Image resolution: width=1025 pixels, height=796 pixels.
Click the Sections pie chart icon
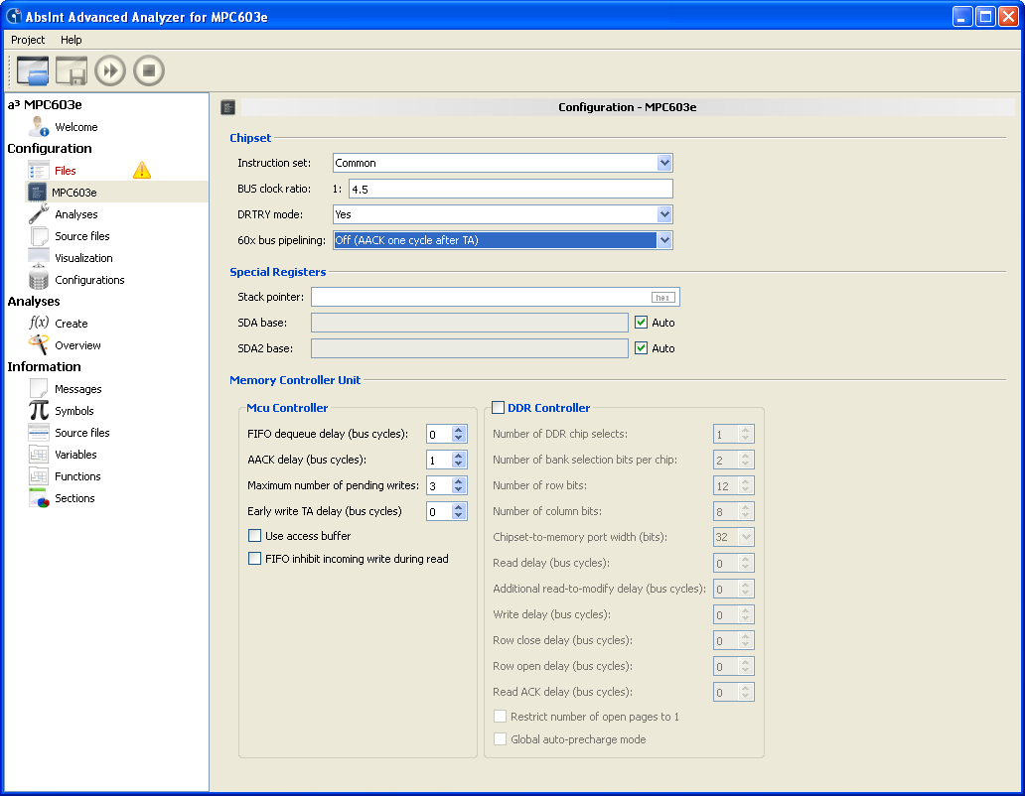tap(39, 497)
